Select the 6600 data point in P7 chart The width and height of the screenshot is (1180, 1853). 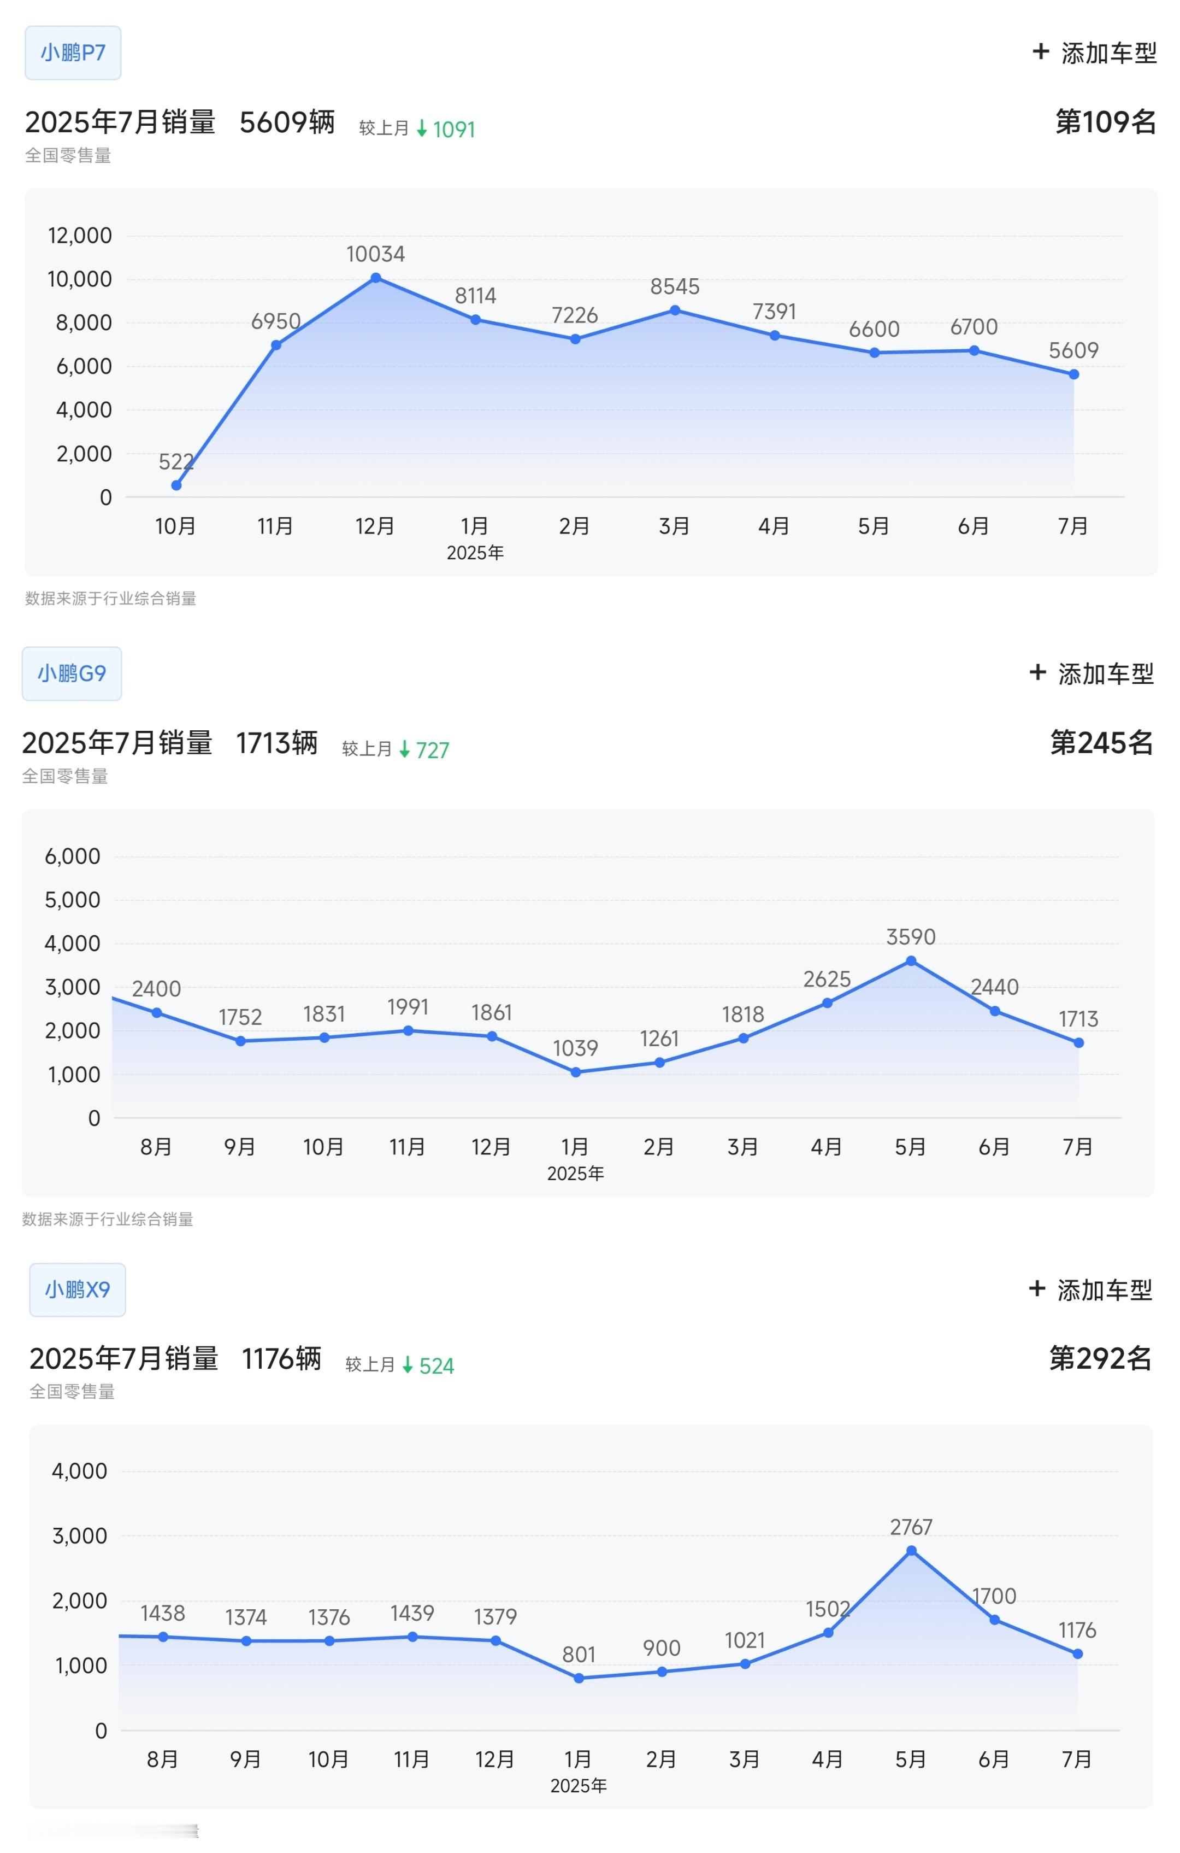click(875, 353)
